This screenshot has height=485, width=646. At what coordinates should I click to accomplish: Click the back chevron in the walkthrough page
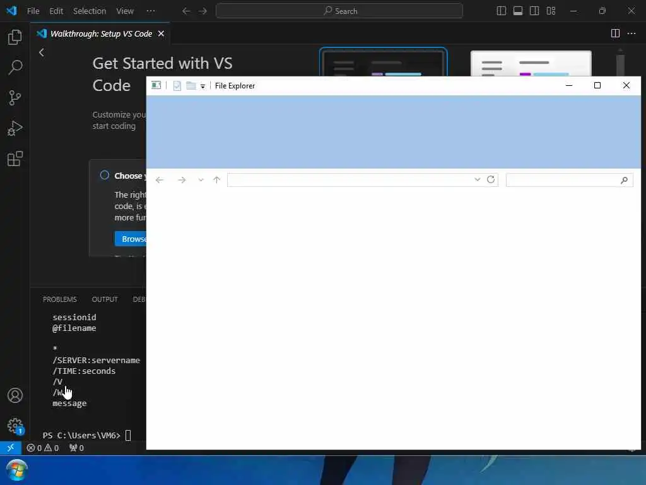pyautogui.click(x=41, y=52)
